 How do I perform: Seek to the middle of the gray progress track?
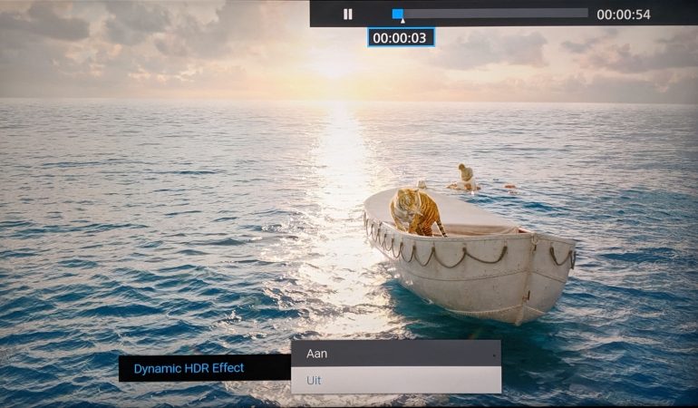(x=490, y=14)
